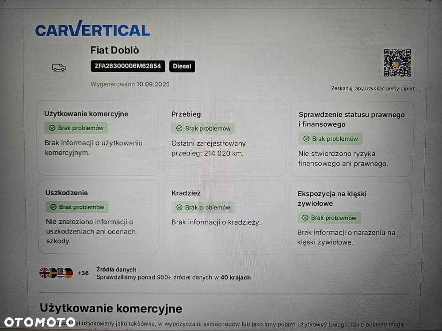Click 'Zeskanuj, aby uzyskać pełny raport' text

click(x=373, y=88)
